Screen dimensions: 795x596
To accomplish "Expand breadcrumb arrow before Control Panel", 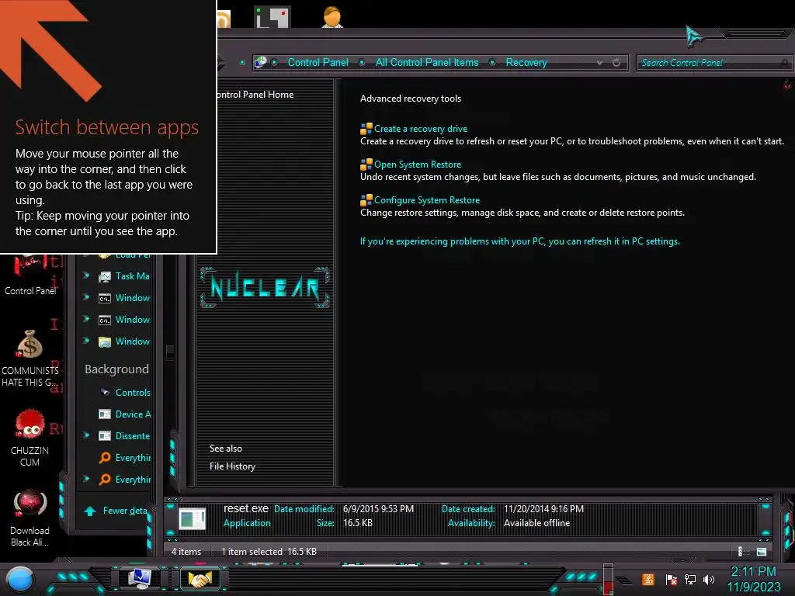I will click(x=274, y=62).
